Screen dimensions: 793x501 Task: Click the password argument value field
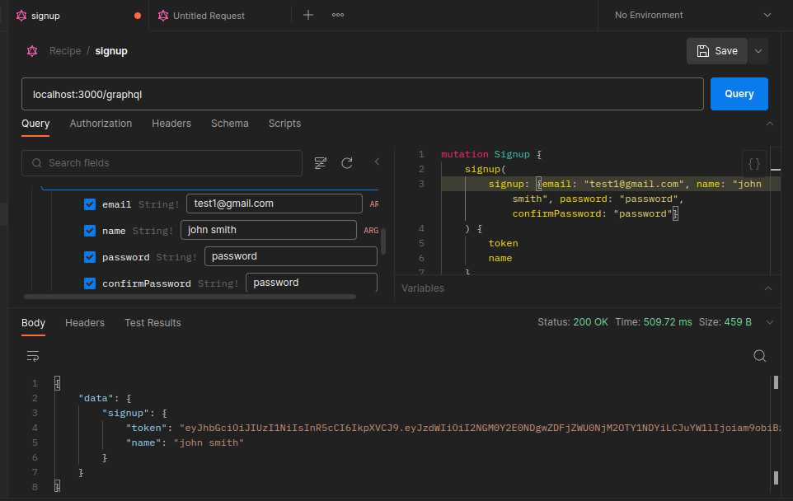291,256
